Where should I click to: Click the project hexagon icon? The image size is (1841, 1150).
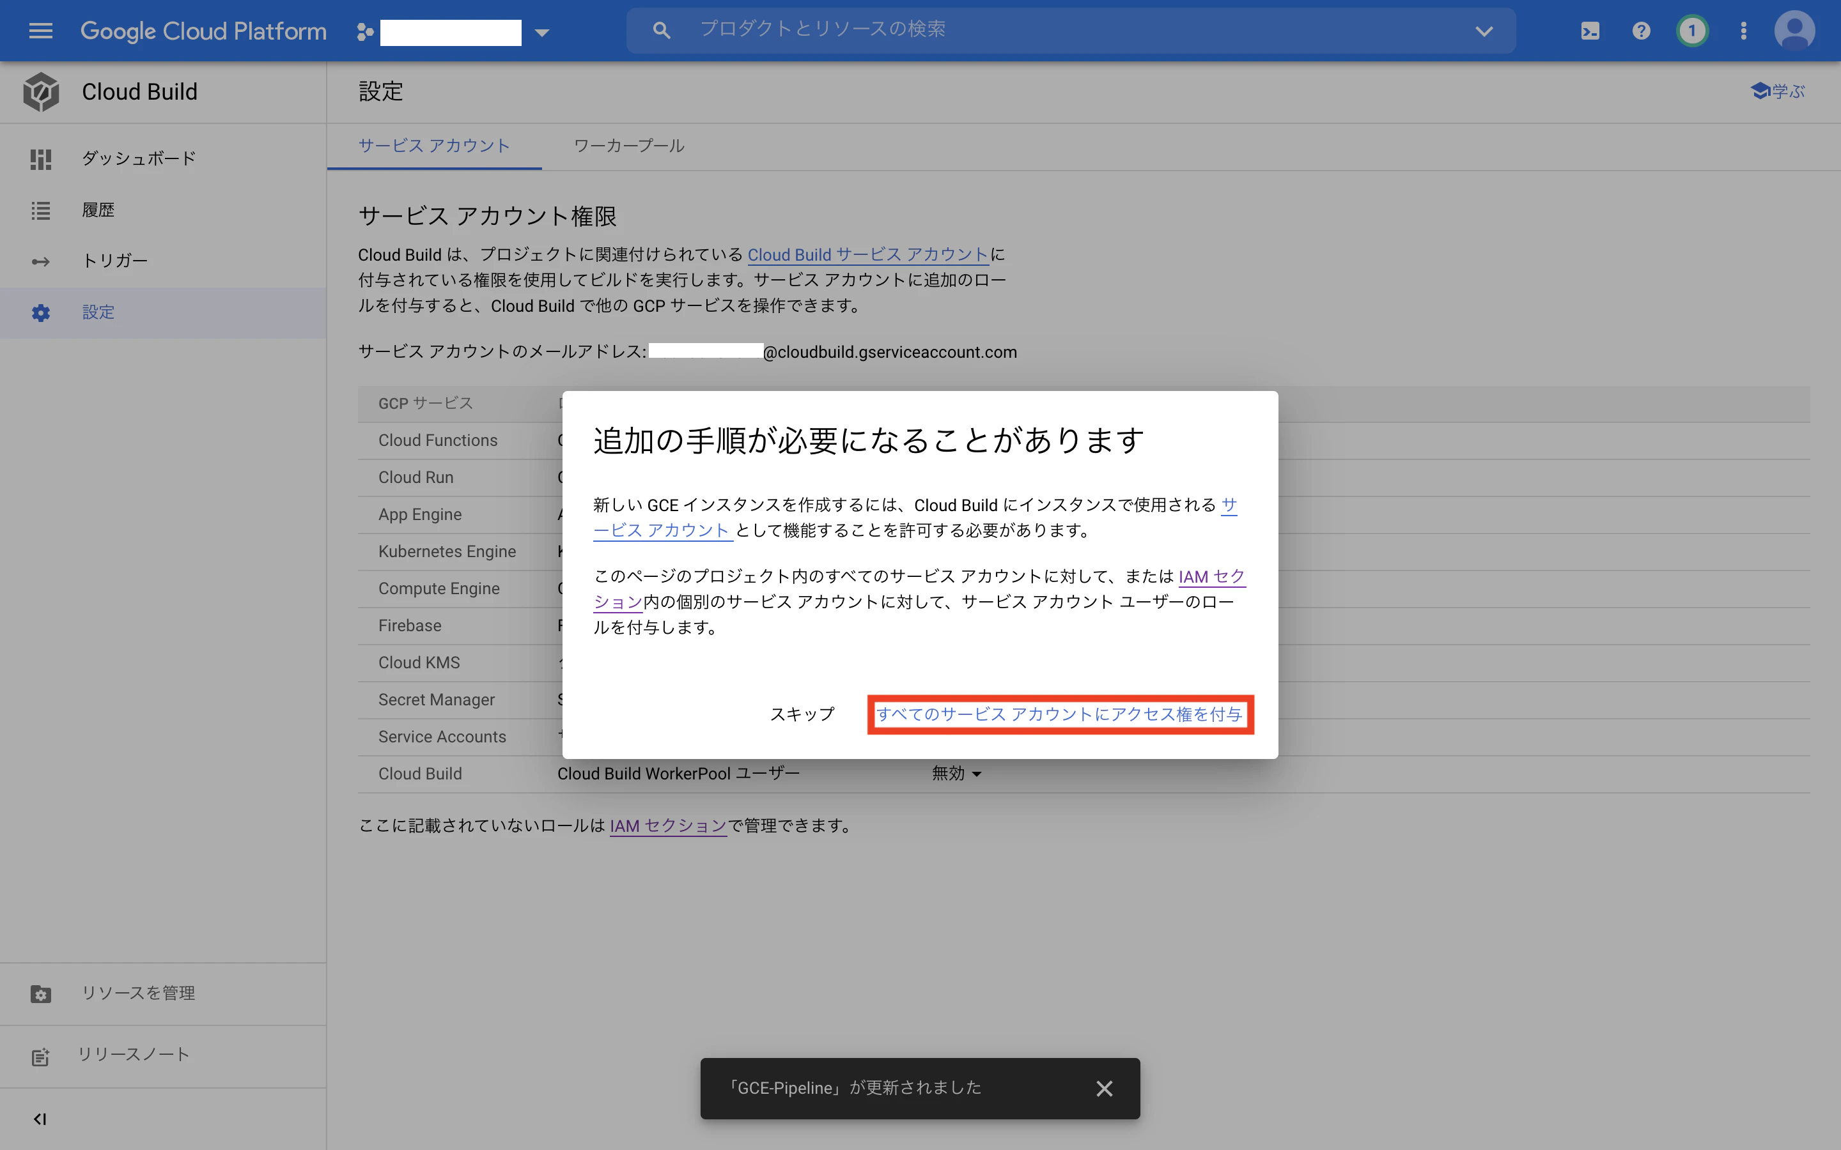click(x=365, y=32)
